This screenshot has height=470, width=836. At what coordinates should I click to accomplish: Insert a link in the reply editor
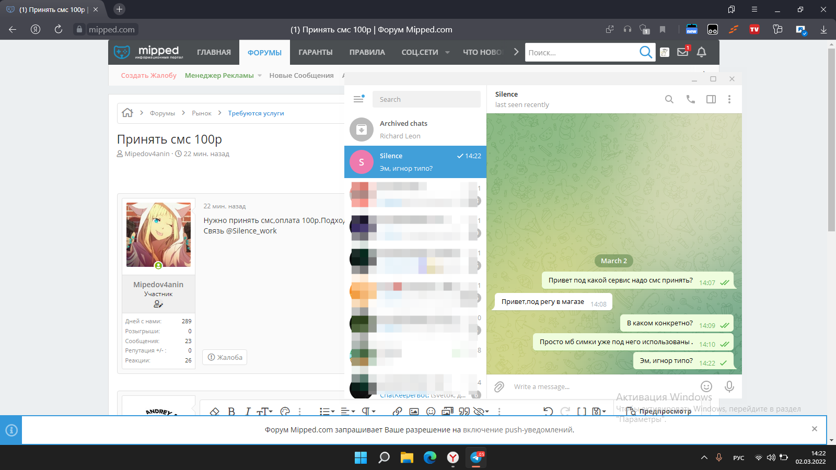(x=398, y=412)
